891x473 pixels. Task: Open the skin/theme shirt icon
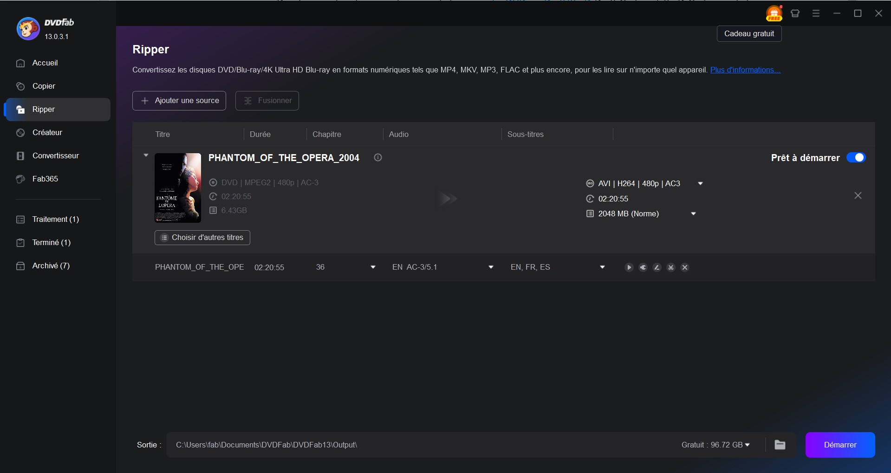click(795, 13)
